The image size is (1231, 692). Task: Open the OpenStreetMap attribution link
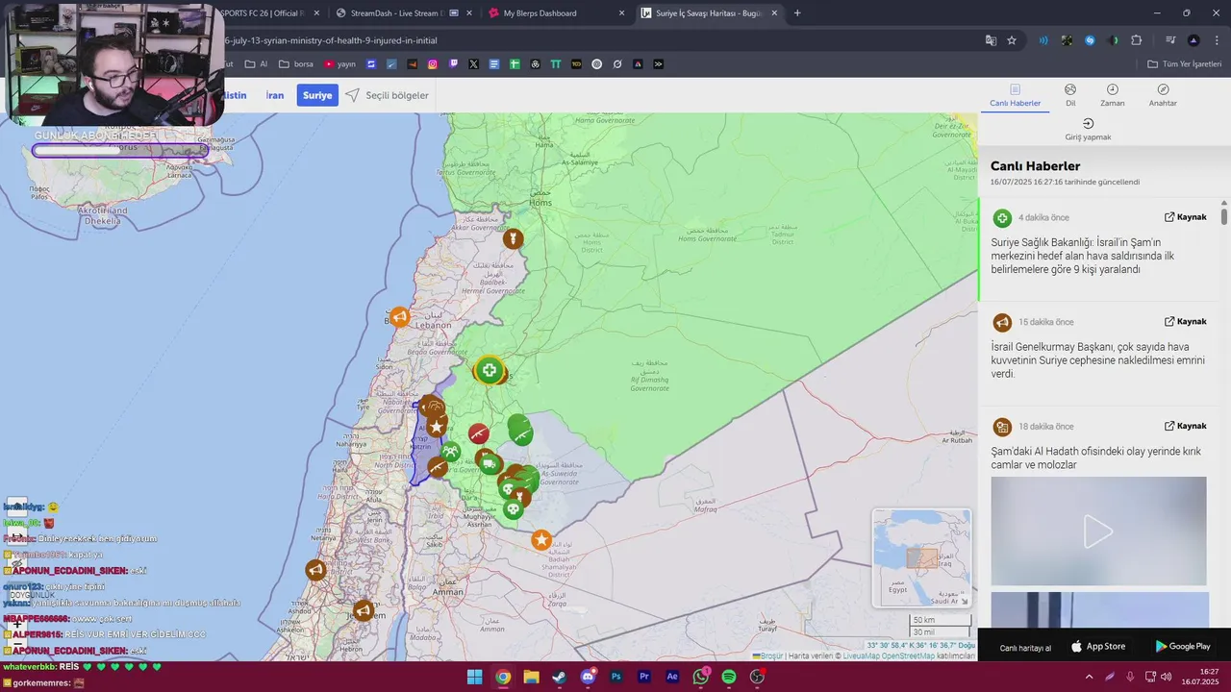pos(908,655)
